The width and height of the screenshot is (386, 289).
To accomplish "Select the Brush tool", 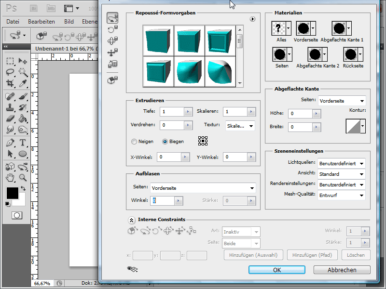I will click(x=23, y=96).
